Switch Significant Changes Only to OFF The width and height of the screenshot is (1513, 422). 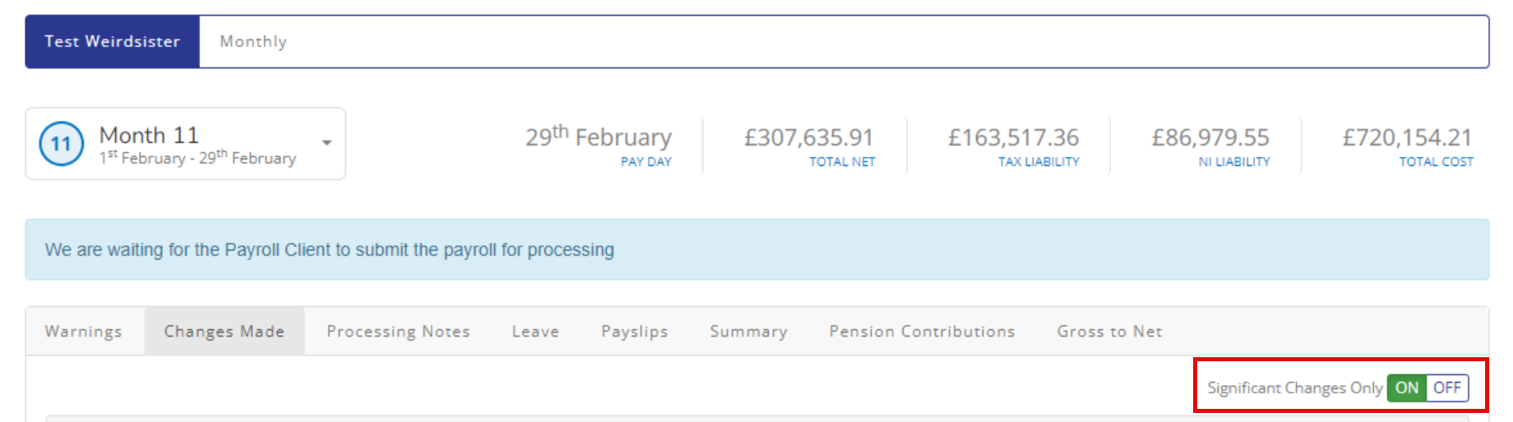pos(1446,388)
